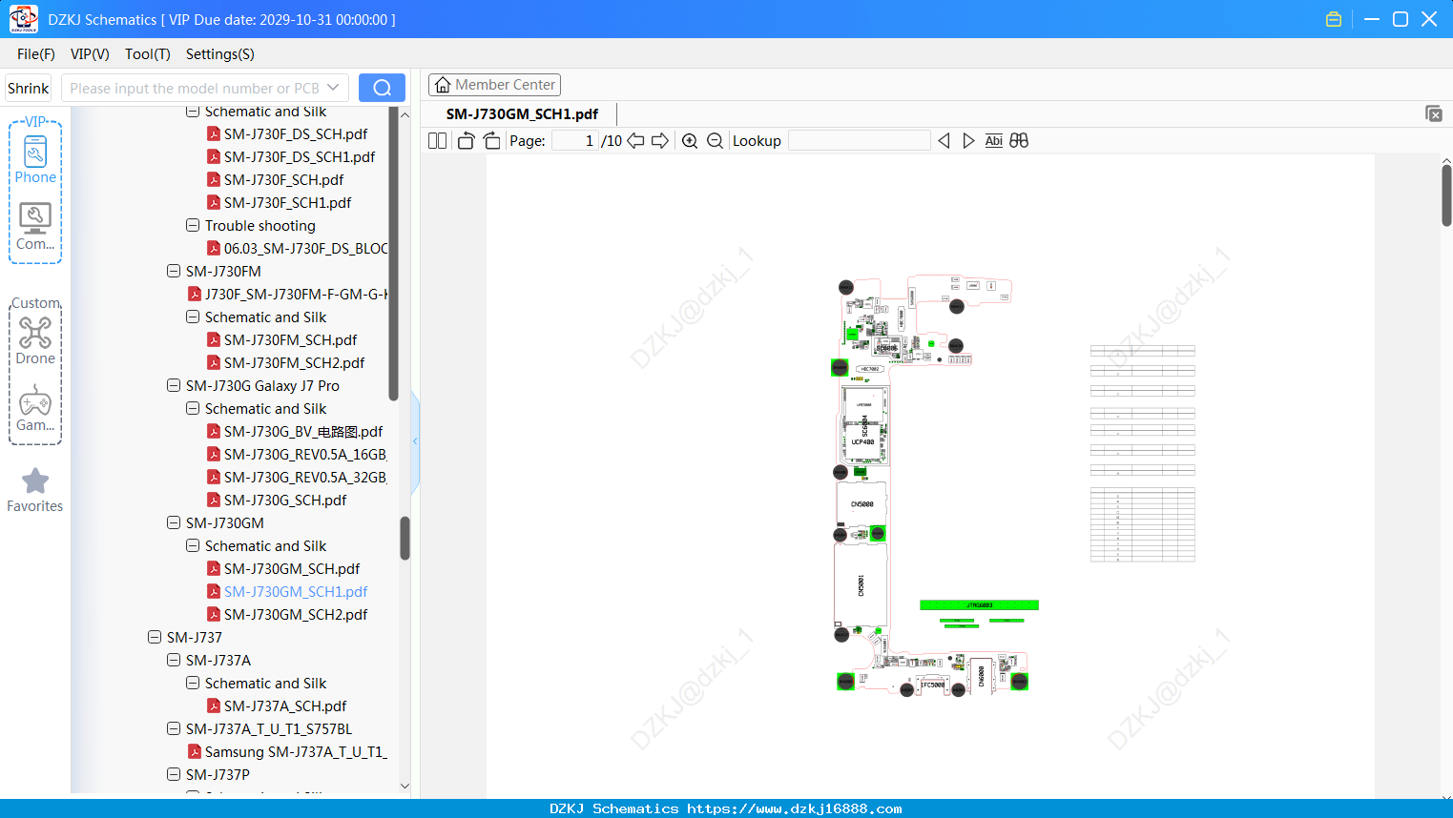Open 06.03_SM-J730F_DS_BLOC file
1453x818 pixels.
(x=298, y=249)
